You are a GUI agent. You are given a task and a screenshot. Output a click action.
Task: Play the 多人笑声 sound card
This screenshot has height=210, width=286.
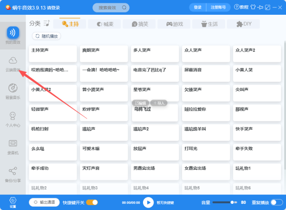coord(155,54)
